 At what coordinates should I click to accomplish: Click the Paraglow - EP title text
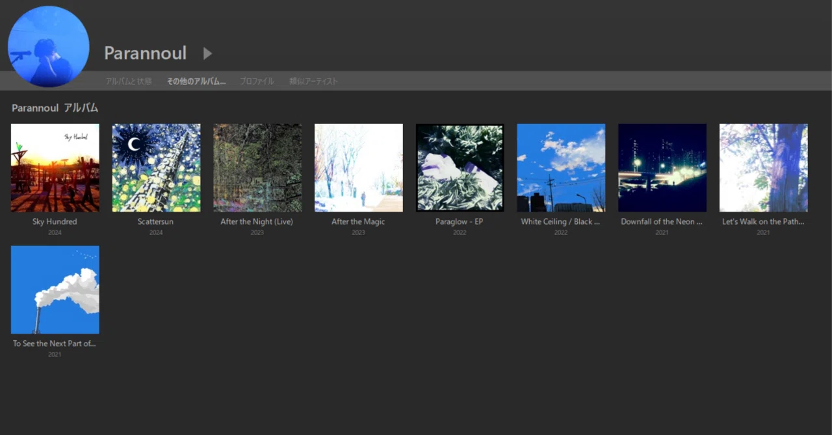pyautogui.click(x=460, y=222)
